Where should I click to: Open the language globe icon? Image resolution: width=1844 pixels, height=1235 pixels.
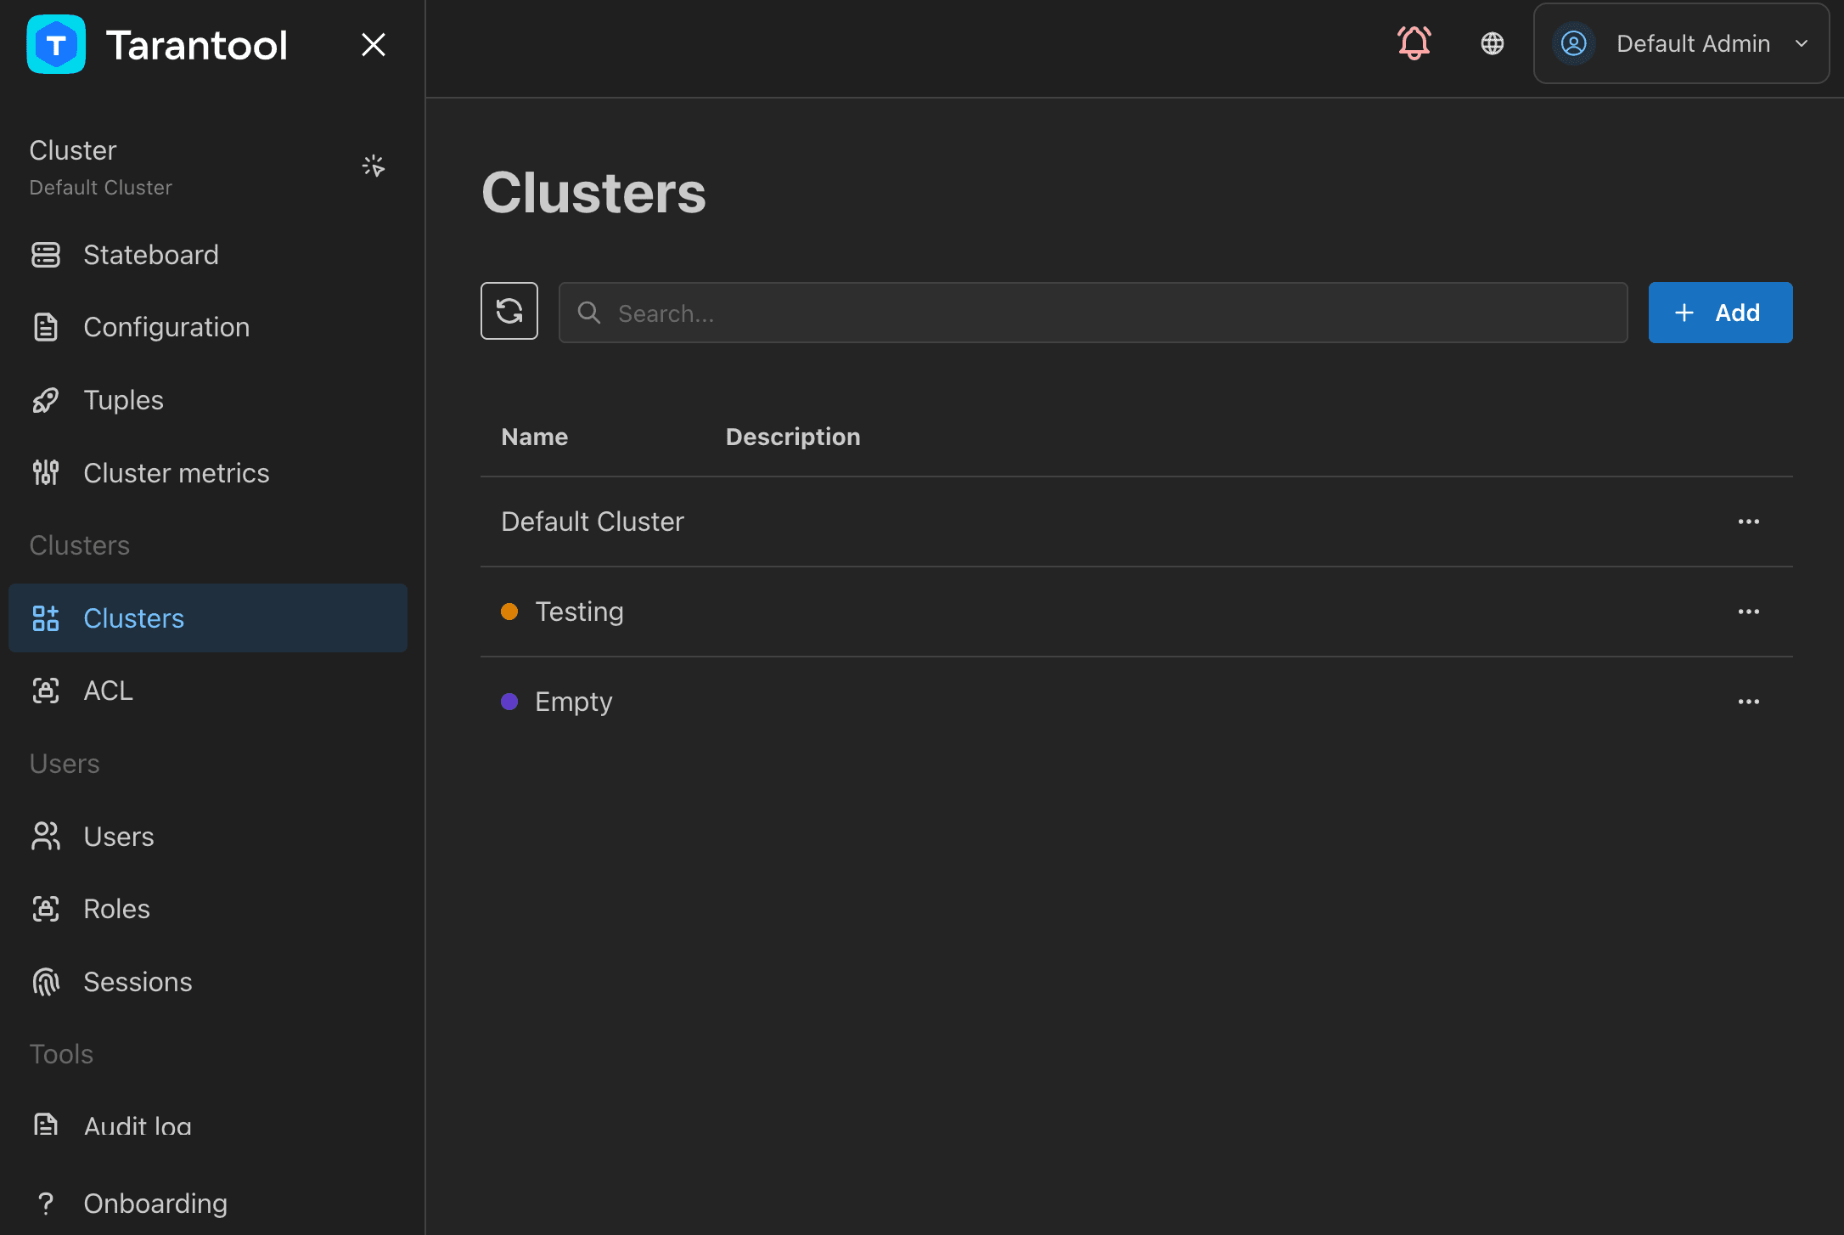(x=1493, y=43)
